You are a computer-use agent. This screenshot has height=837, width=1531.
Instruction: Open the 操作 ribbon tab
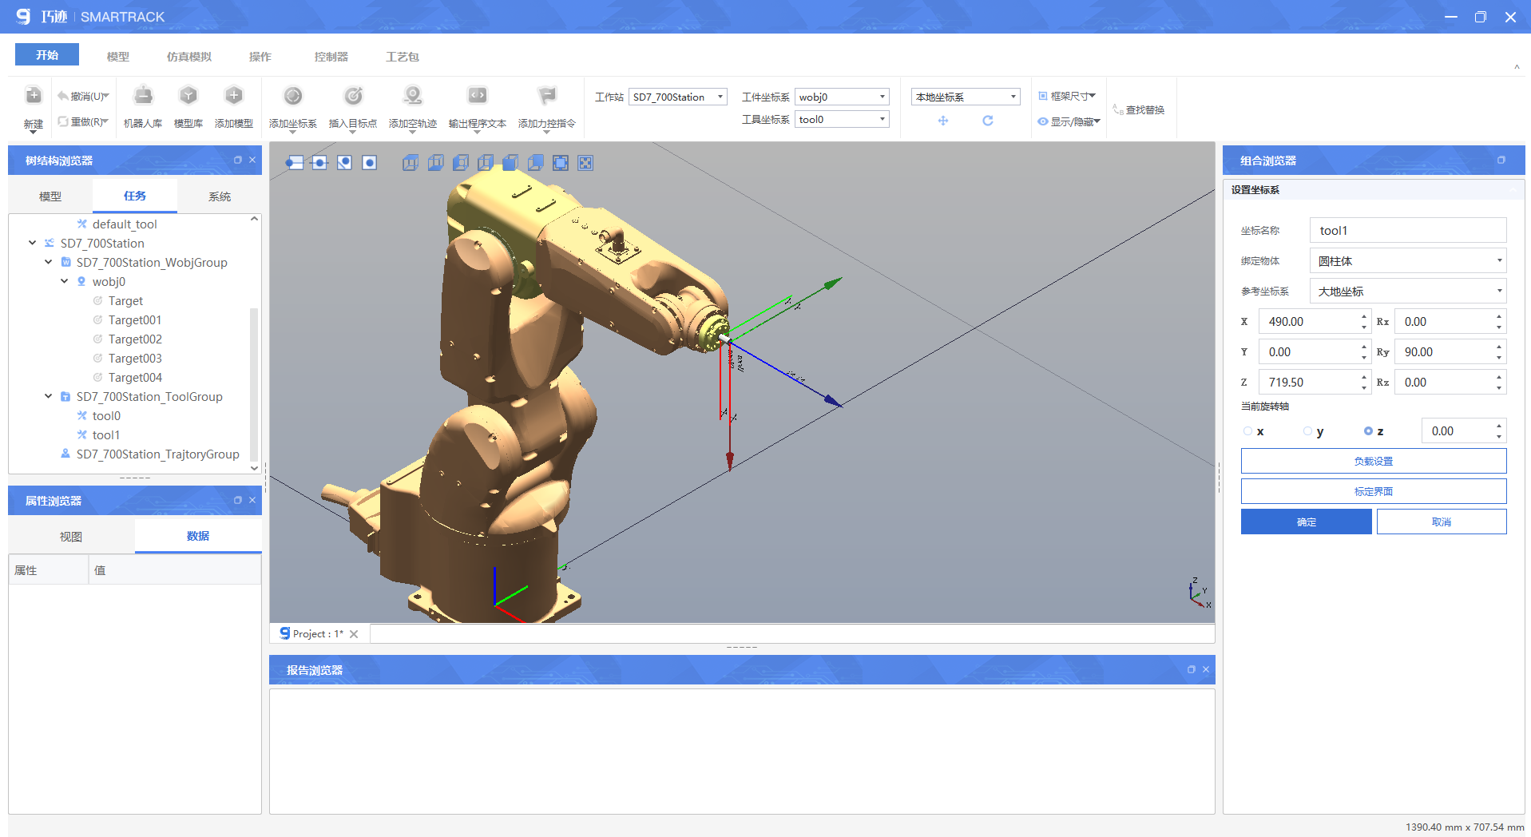260,57
